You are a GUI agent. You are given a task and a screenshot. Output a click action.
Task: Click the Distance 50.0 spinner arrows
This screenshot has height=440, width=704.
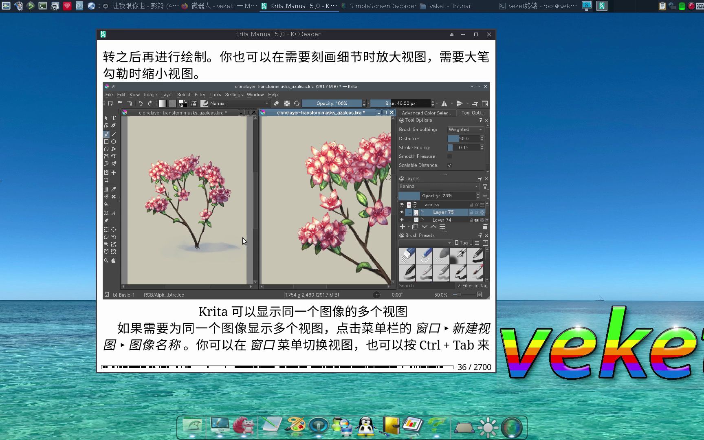point(482,139)
